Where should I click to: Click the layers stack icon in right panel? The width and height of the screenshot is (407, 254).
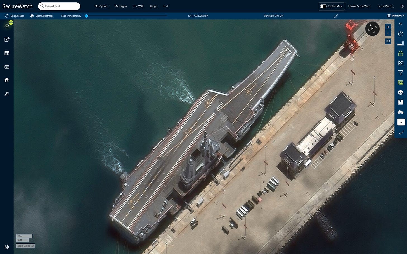point(401,92)
